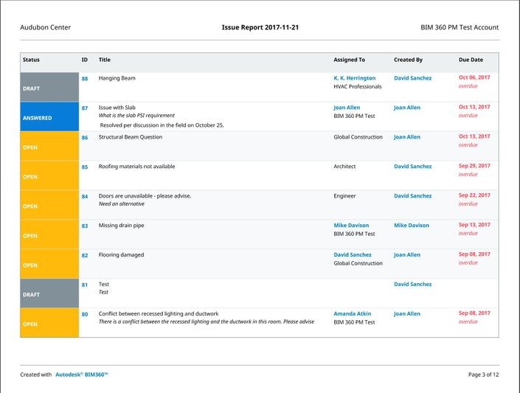Image resolution: width=520 pixels, height=393 pixels.
Task: Open the Autodesk BIM360 footer link
Action: pos(82,375)
